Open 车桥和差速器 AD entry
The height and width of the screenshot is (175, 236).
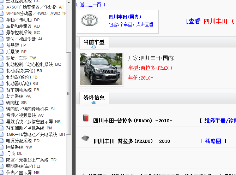[x=23, y=26]
